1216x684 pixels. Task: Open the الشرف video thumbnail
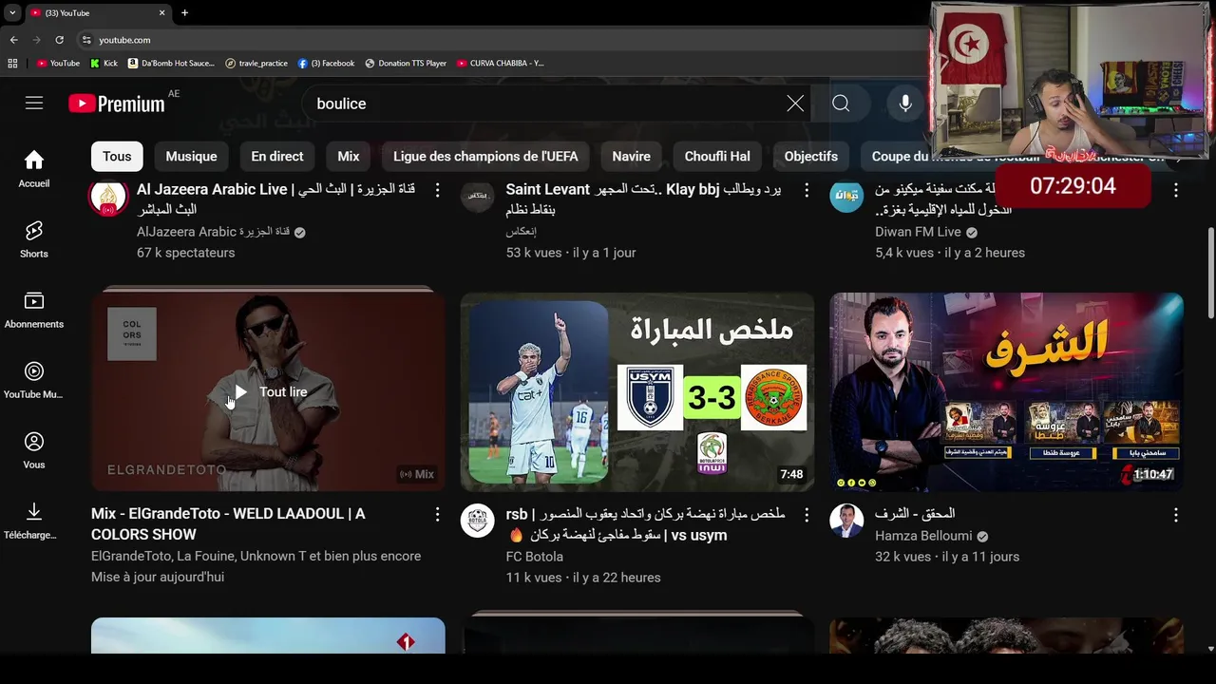click(1007, 391)
